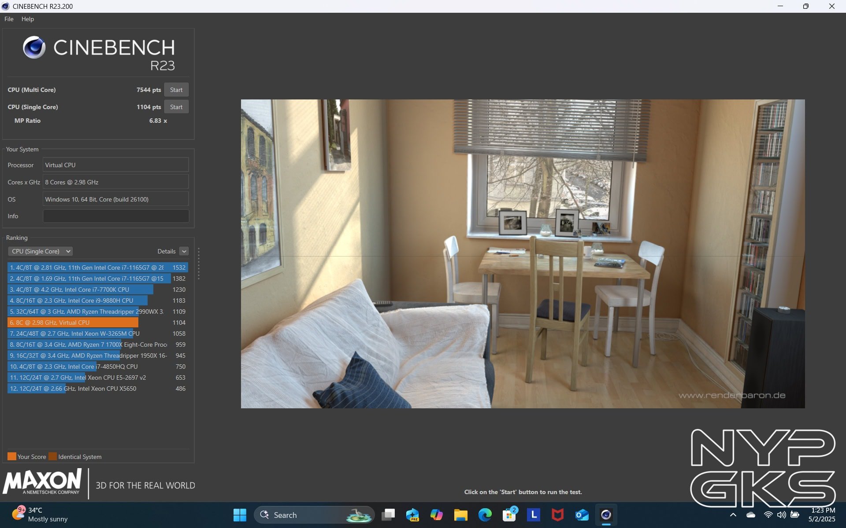Open the clock showing 1:23 PM
Screen dimensions: 846x528
(822, 515)
